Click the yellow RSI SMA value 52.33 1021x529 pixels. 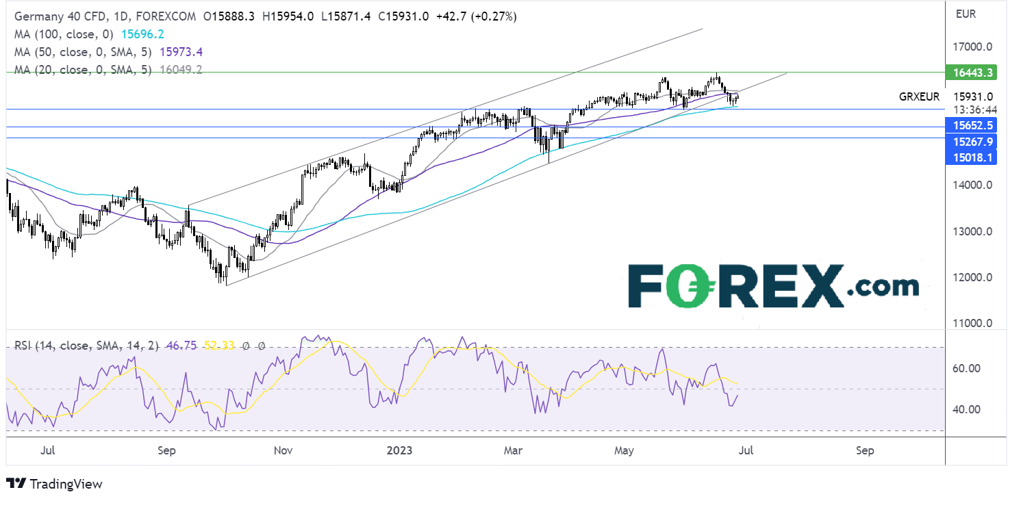(220, 346)
